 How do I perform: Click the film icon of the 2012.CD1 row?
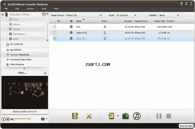tap(71, 38)
